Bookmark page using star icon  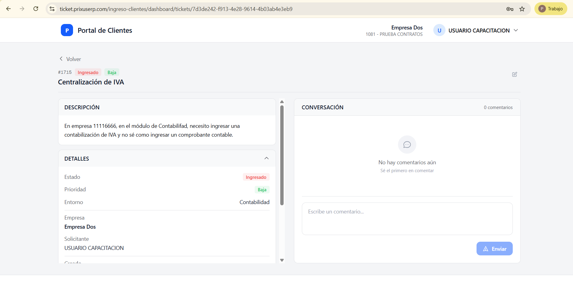click(522, 9)
